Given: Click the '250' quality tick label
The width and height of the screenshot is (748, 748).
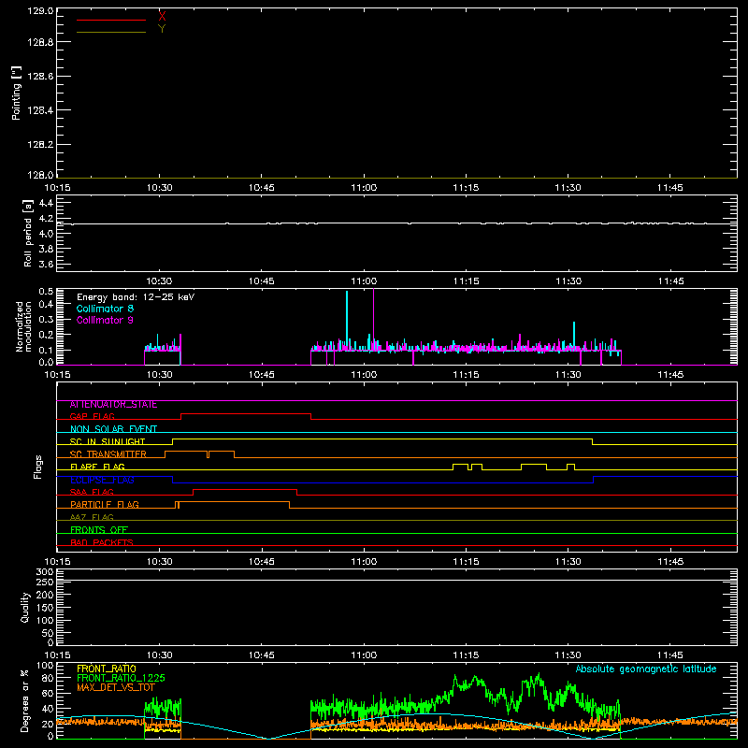Looking at the screenshot, I should [x=45, y=583].
